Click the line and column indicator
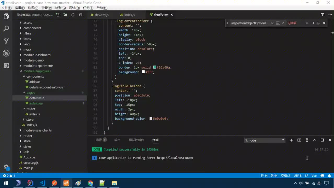 coord(269,176)
